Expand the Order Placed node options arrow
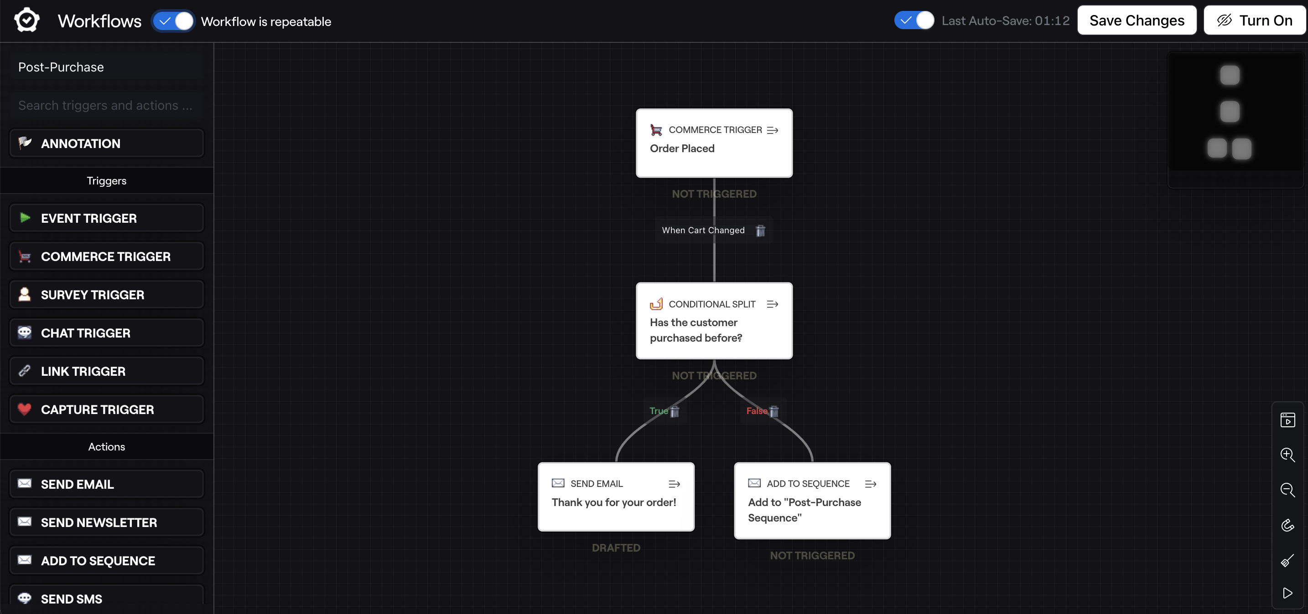This screenshot has height=614, width=1308. 772,129
